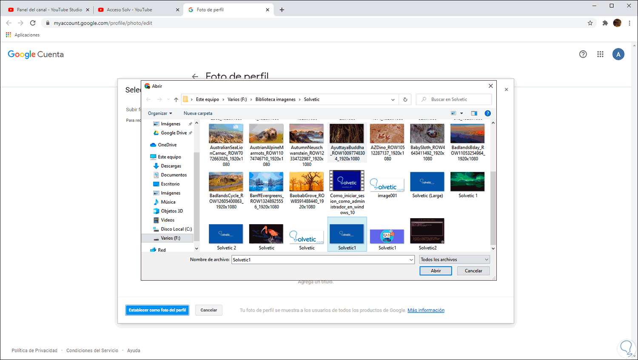This screenshot has width=638, height=360.
Task: Click "Biblioteca imagenes" in the path breadcrumb
Action: coord(275,99)
